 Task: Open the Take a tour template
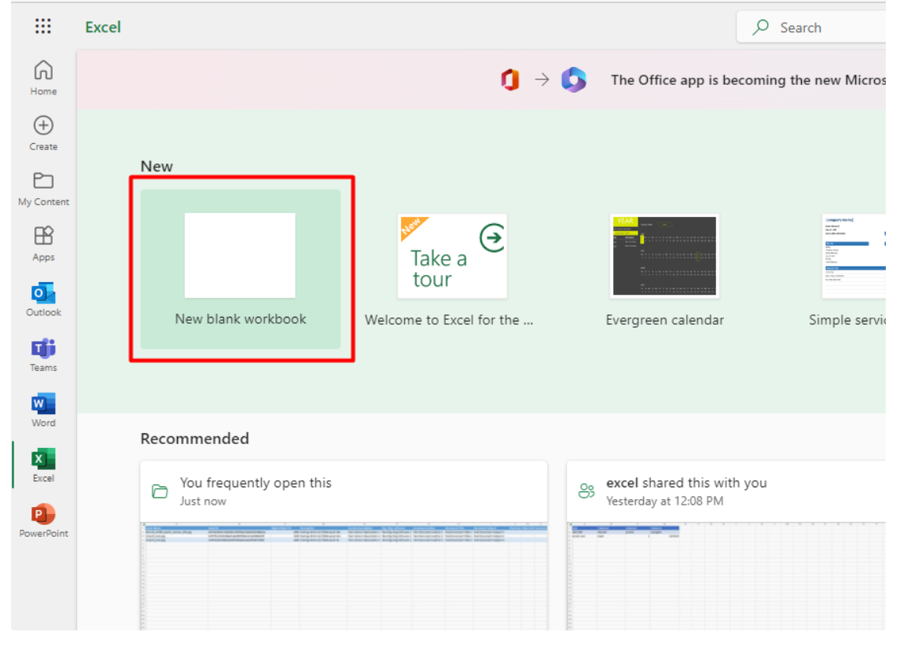(x=452, y=256)
